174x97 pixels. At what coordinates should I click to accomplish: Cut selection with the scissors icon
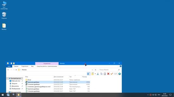click(x=98, y=74)
